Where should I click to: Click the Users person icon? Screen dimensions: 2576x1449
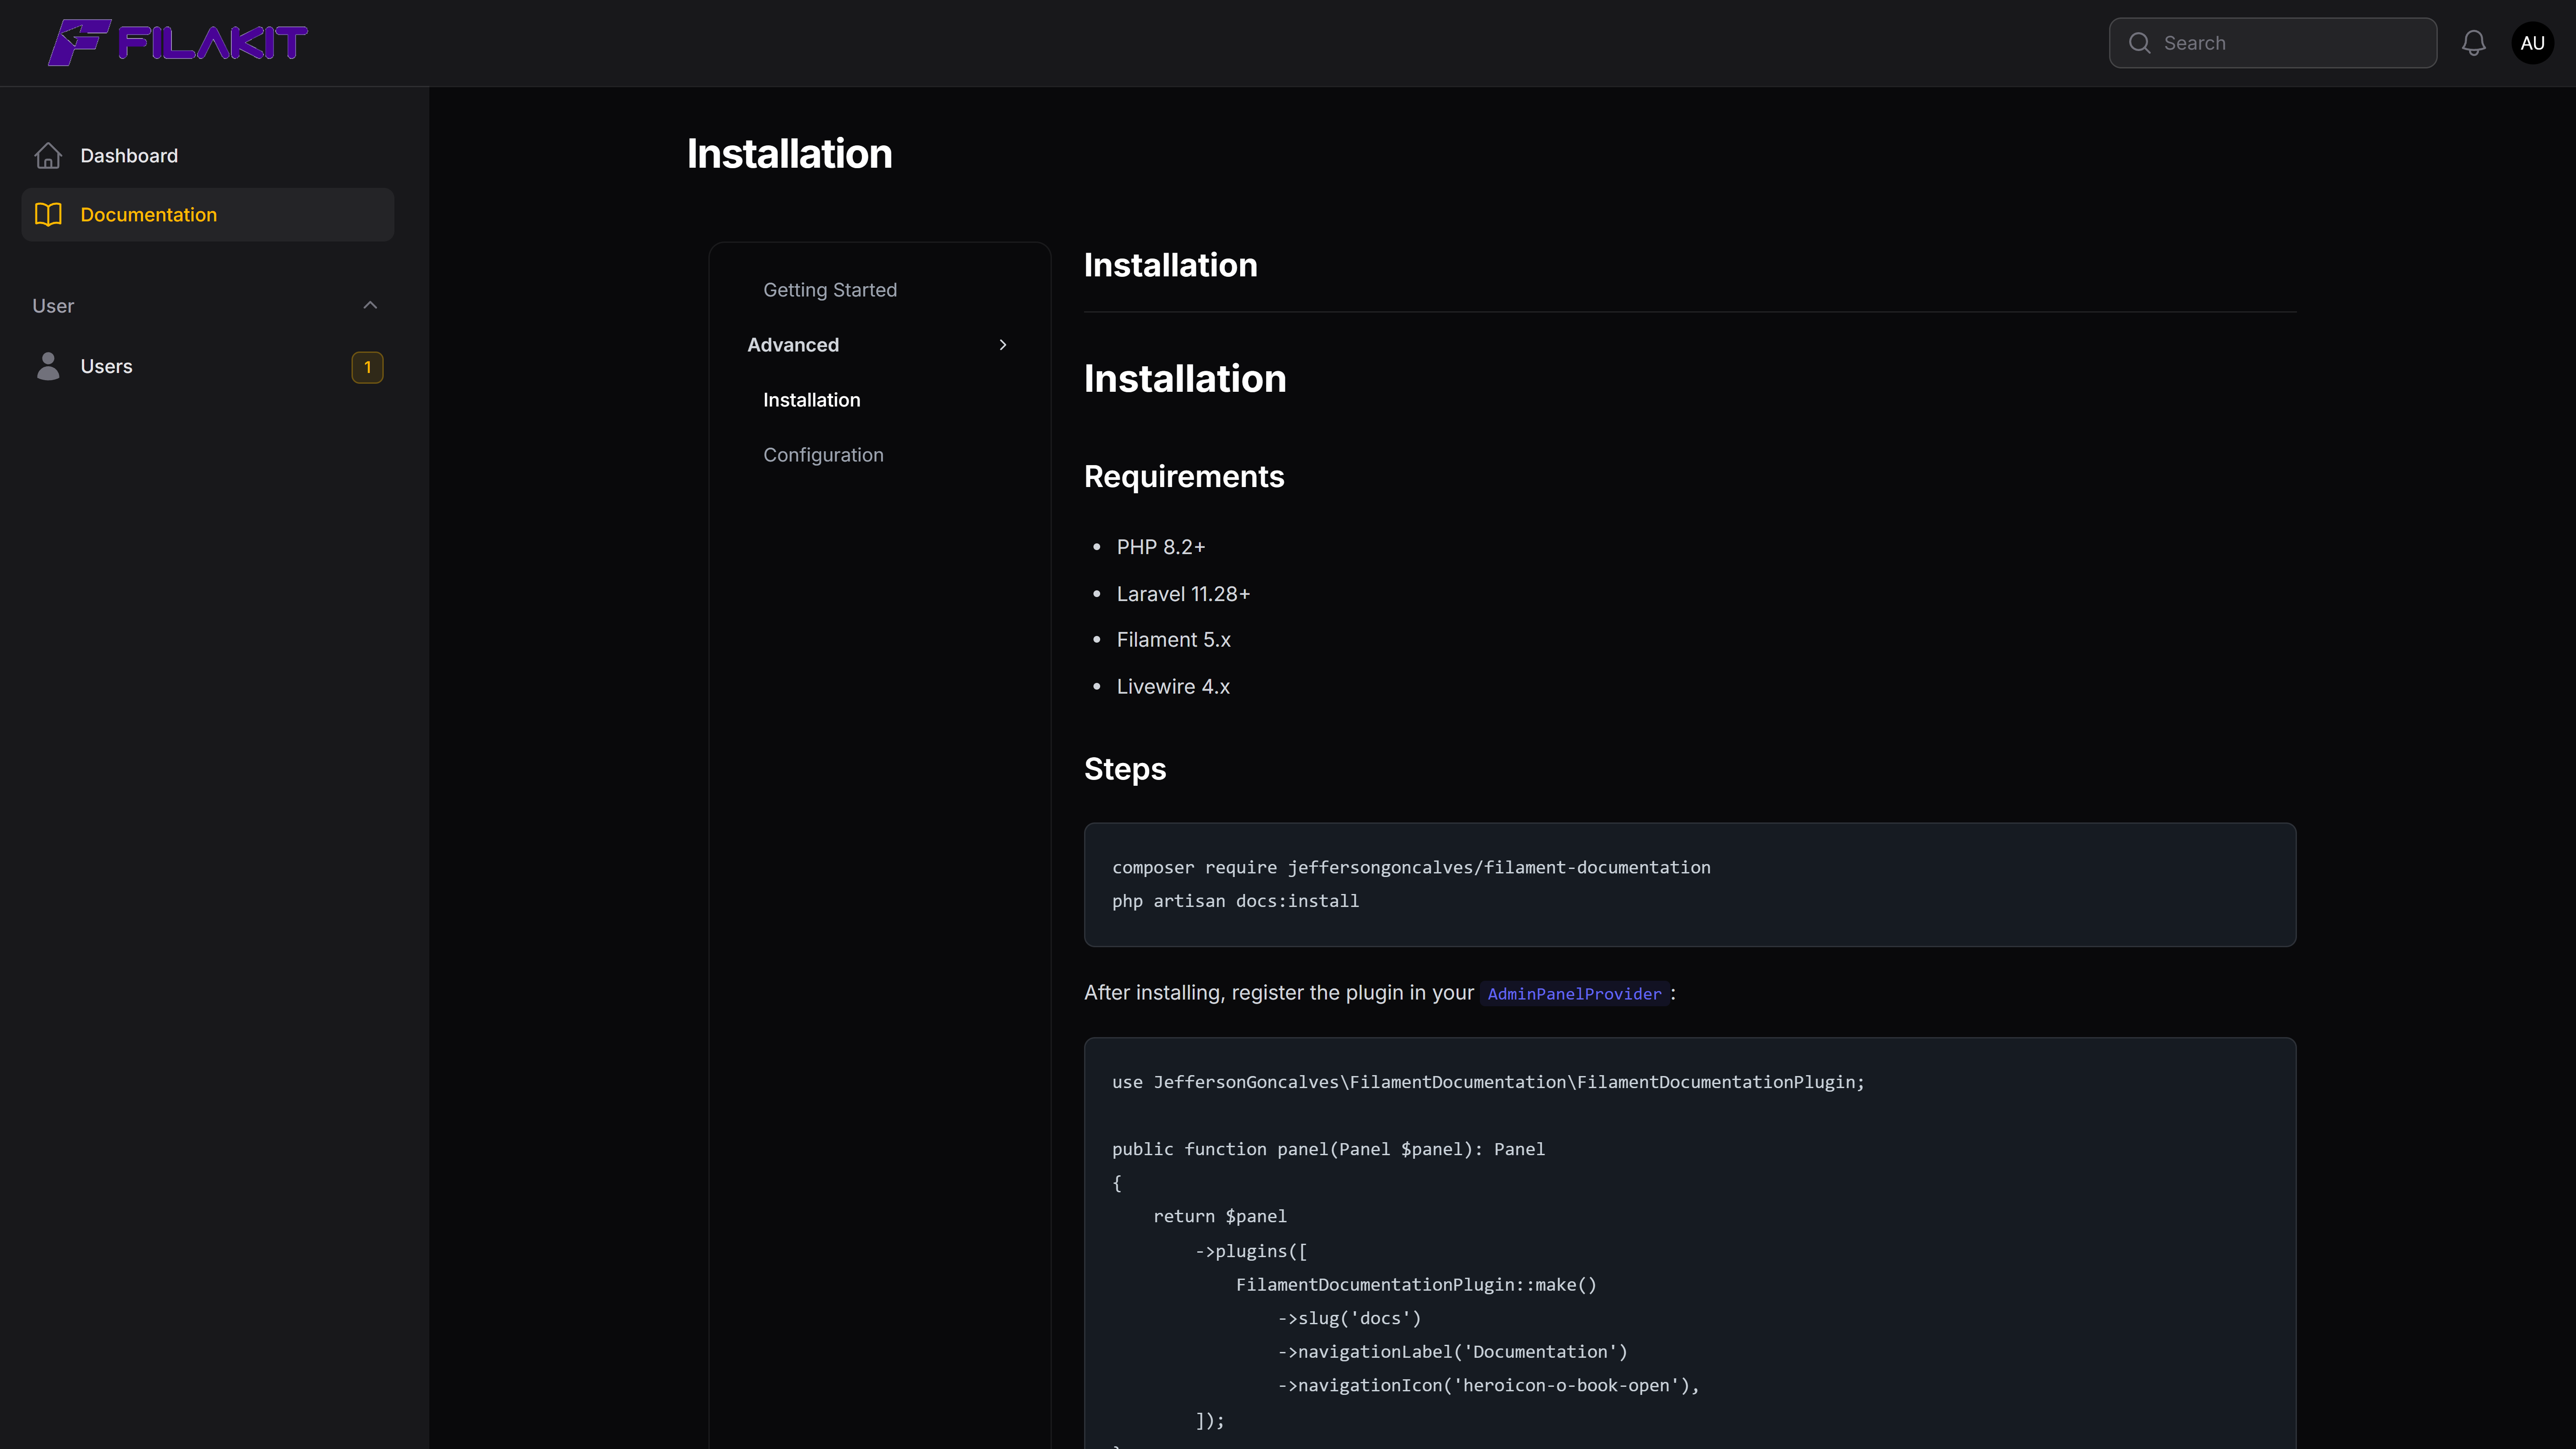[48, 366]
